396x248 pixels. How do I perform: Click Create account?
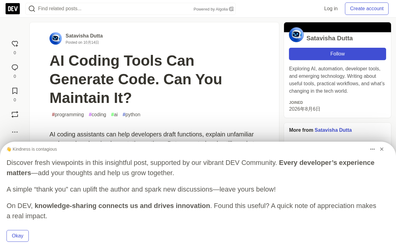(x=367, y=9)
